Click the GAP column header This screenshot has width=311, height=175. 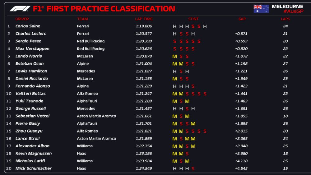click(x=242, y=19)
